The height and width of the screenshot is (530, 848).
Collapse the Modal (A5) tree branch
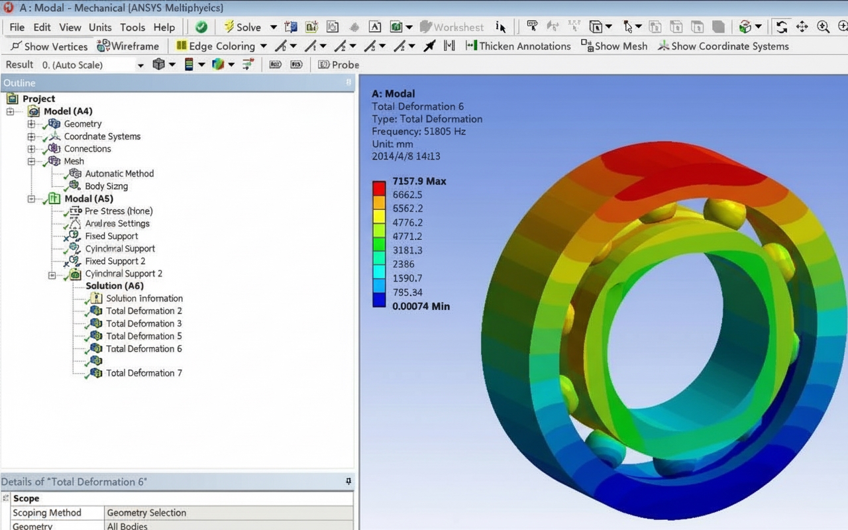click(x=32, y=198)
